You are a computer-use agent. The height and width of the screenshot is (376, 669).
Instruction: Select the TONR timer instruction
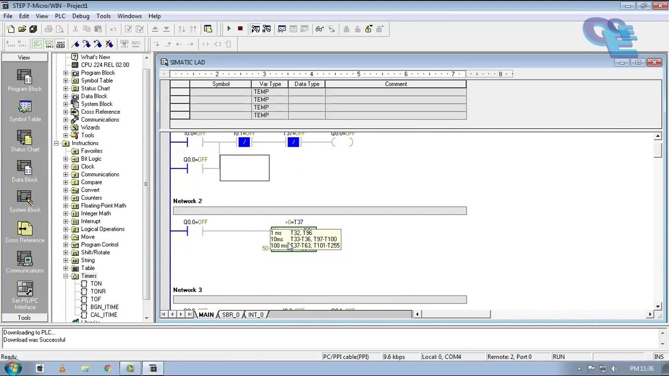pyautogui.click(x=98, y=291)
